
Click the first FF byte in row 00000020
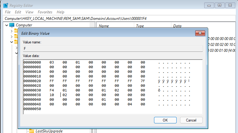point(52,81)
